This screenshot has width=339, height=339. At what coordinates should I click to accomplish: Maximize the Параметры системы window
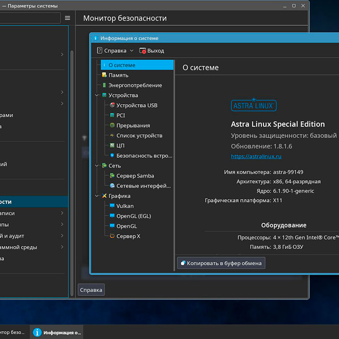pos(294,6)
